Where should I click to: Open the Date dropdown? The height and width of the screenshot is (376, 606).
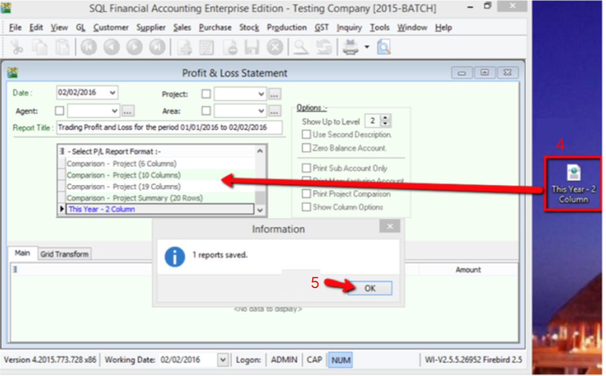pos(113,93)
